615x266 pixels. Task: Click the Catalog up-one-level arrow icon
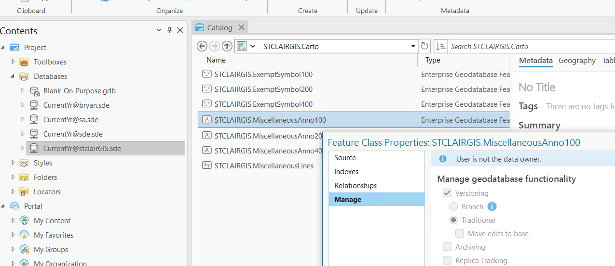pyautogui.click(x=227, y=46)
